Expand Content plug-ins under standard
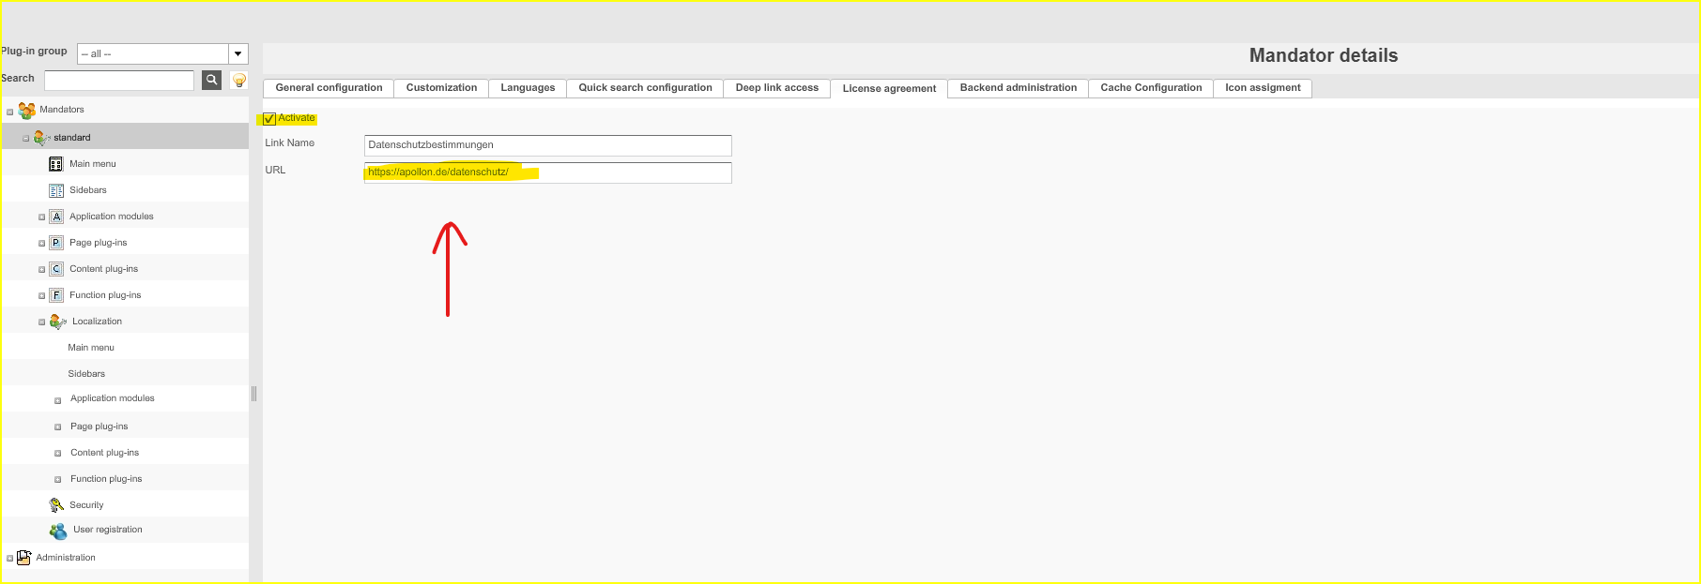This screenshot has height=584, width=1701. point(41,270)
